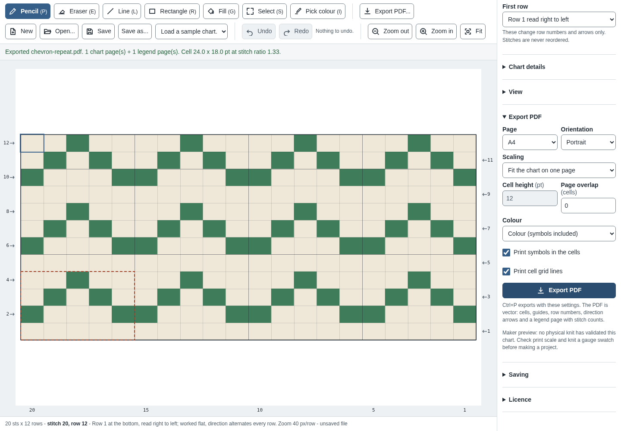Click the Export PDF... toolbar button
621x431 pixels.
point(387,11)
